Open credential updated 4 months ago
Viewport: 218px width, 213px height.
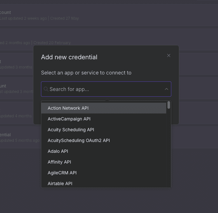16,113
